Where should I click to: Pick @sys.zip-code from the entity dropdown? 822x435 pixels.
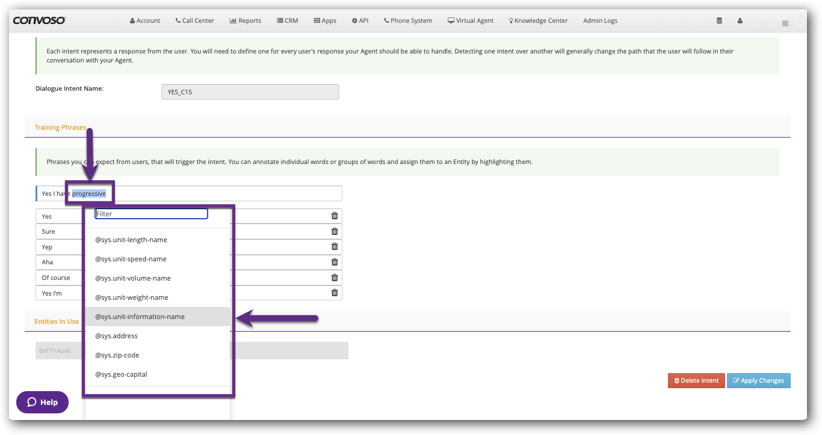[117, 355]
